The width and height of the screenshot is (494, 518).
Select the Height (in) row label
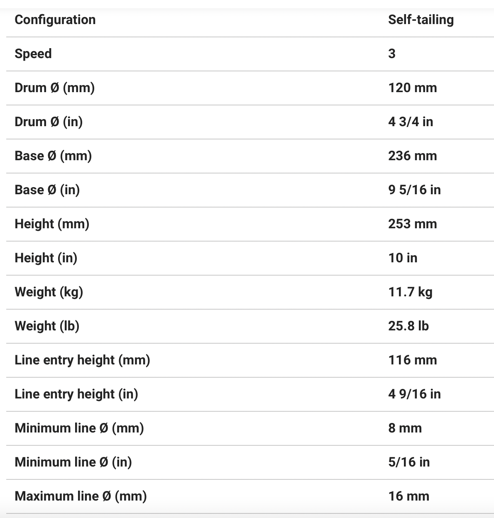pyautogui.click(x=46, y=258)
